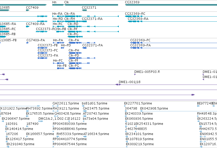The height and width of the screenshot is (148, 217).
Task: Click EST AT16634.5prime
Action: tap(96, 134)
